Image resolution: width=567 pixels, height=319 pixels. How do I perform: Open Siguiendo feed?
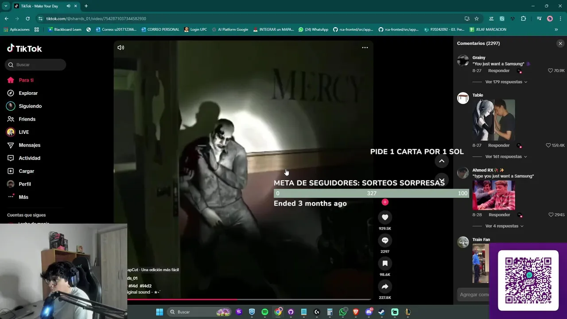pos(30,106)
